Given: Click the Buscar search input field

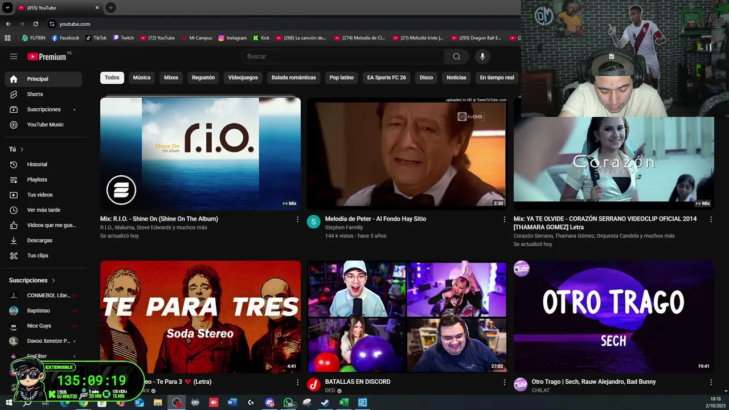Looking at the screenshot, I should 343,56.
